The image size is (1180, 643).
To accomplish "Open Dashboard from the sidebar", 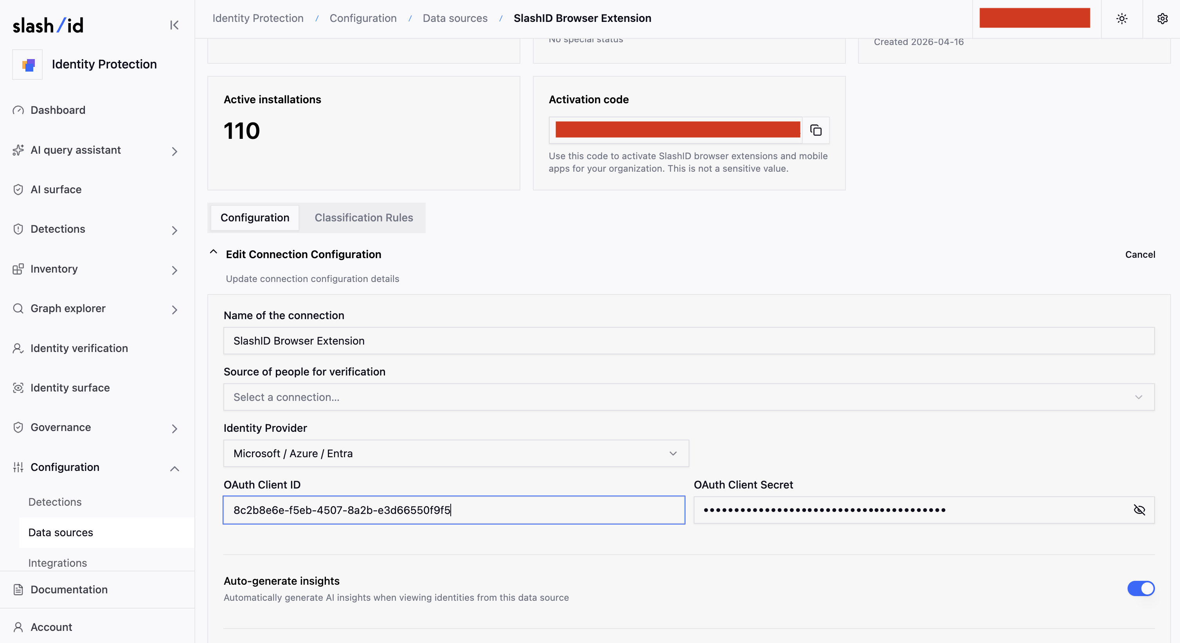I will 58,110.
